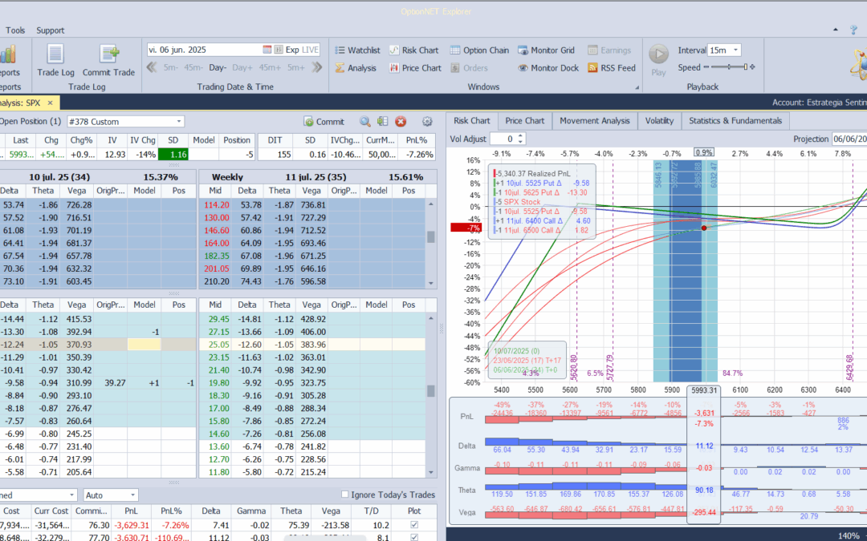Click the red delete position icon

pyautogui.click(x=401, y=122)
